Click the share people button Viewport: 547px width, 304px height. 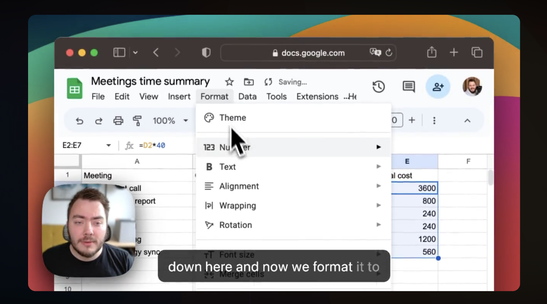(x=438, y=87)
